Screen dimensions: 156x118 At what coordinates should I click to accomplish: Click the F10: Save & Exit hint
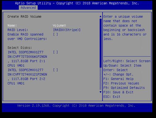pyautogui.click(x=118, y=92)
